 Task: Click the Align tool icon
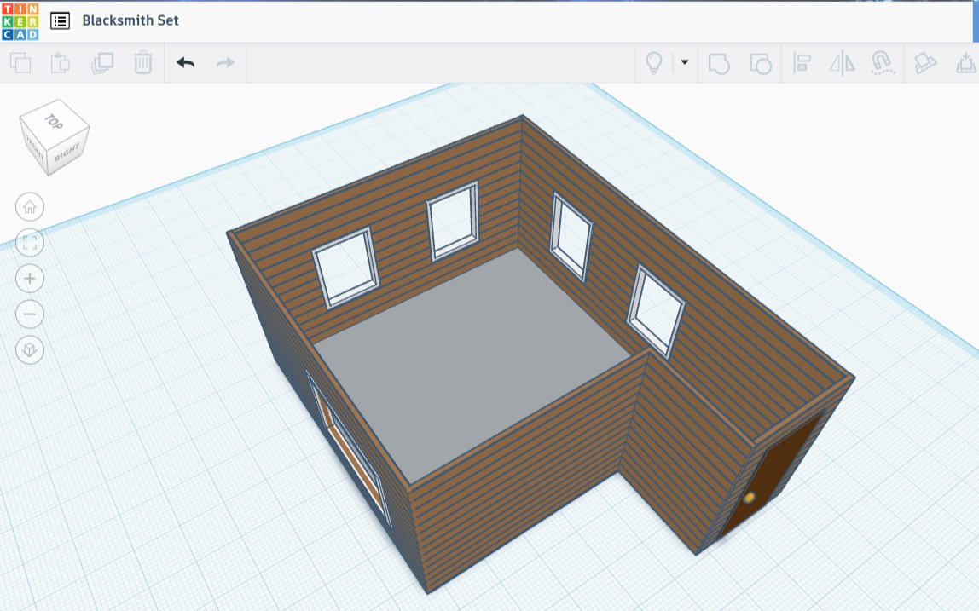(x=802, y=63)
